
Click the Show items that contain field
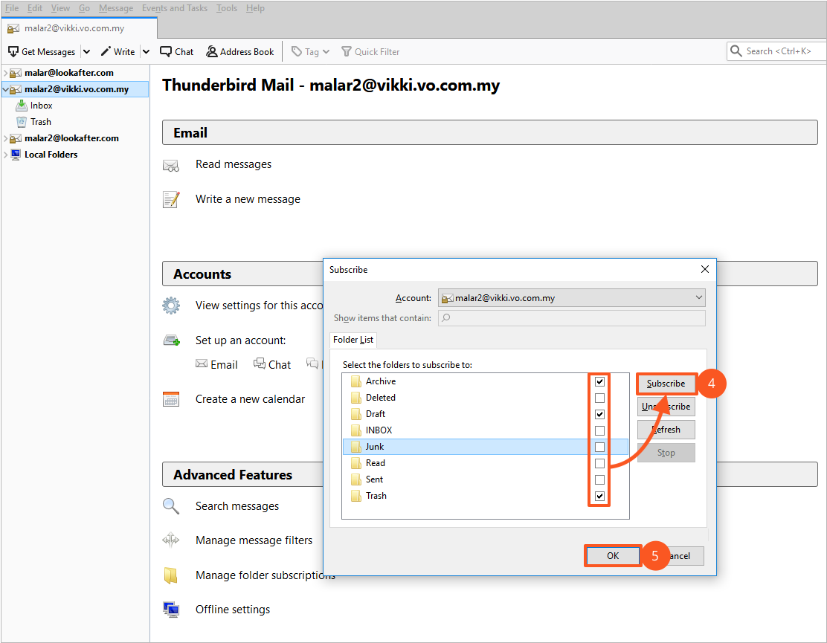click(x=572, y=318)
